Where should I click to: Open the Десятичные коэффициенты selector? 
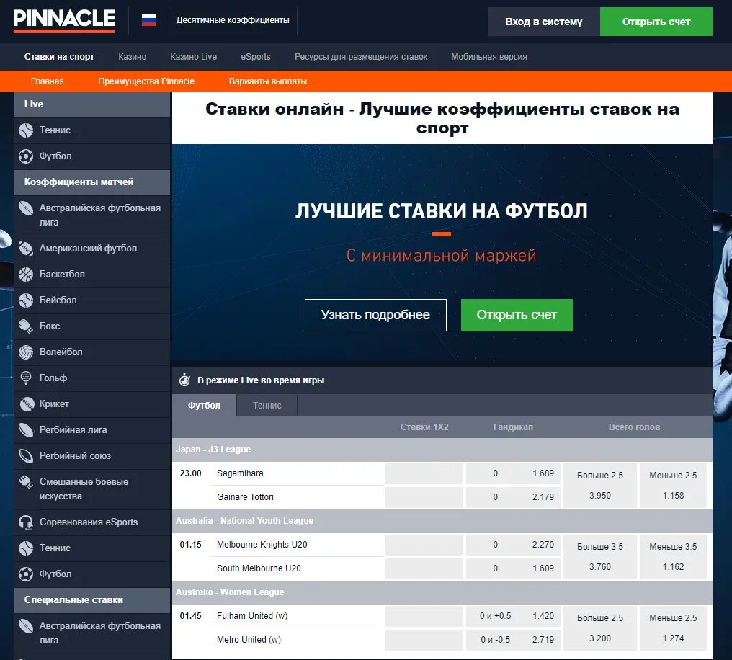232,21
